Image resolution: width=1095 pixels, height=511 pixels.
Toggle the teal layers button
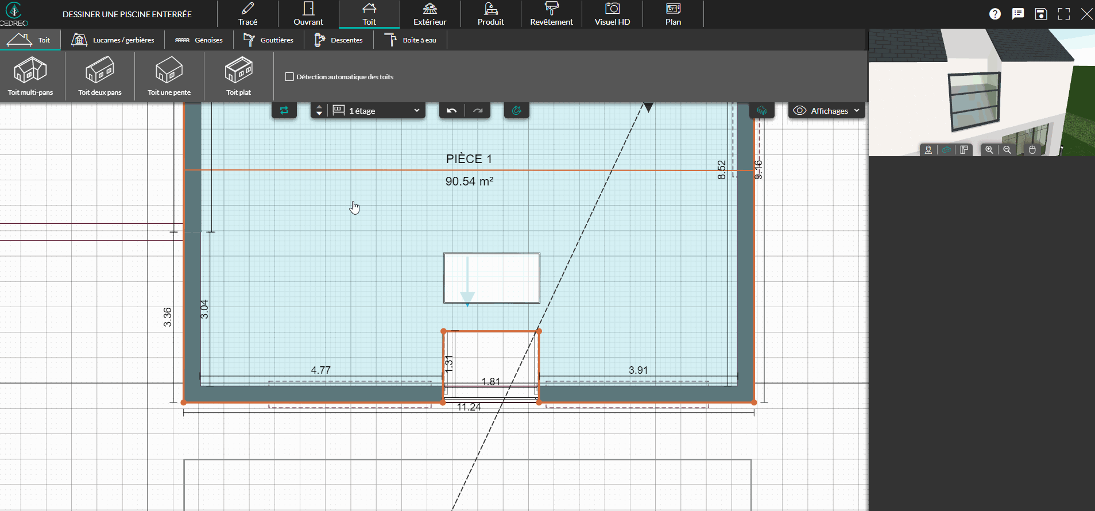pos(762,111)
